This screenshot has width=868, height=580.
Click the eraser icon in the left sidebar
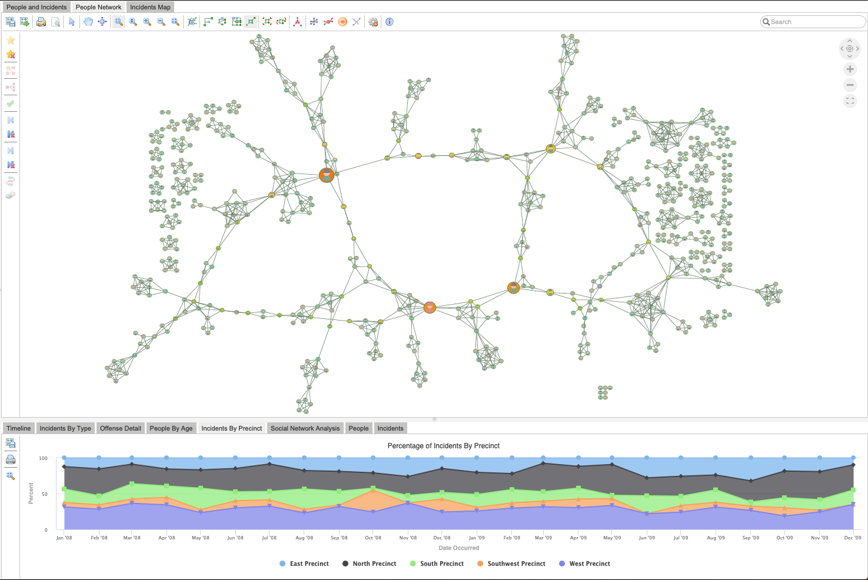pyautogui.click(x=10, y=195)
